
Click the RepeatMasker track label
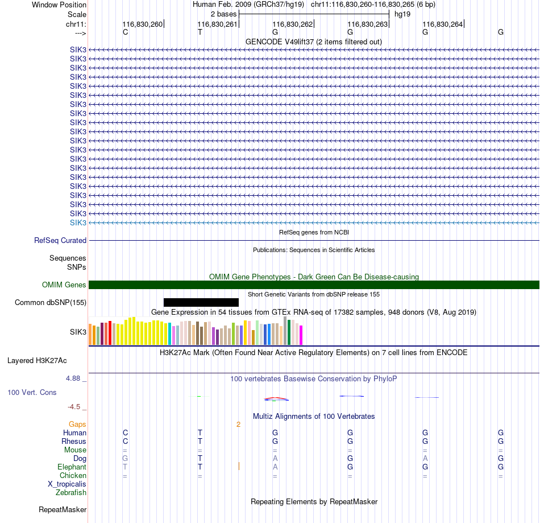pos(63,509)
